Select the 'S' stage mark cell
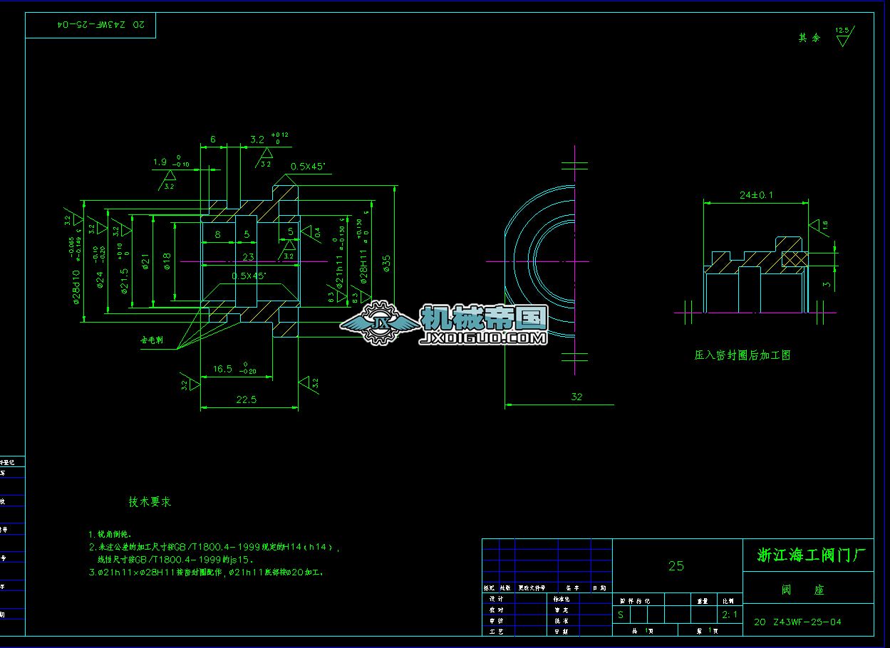The height and width of the screenshot is (648, 890). click(x=621, y=615)
